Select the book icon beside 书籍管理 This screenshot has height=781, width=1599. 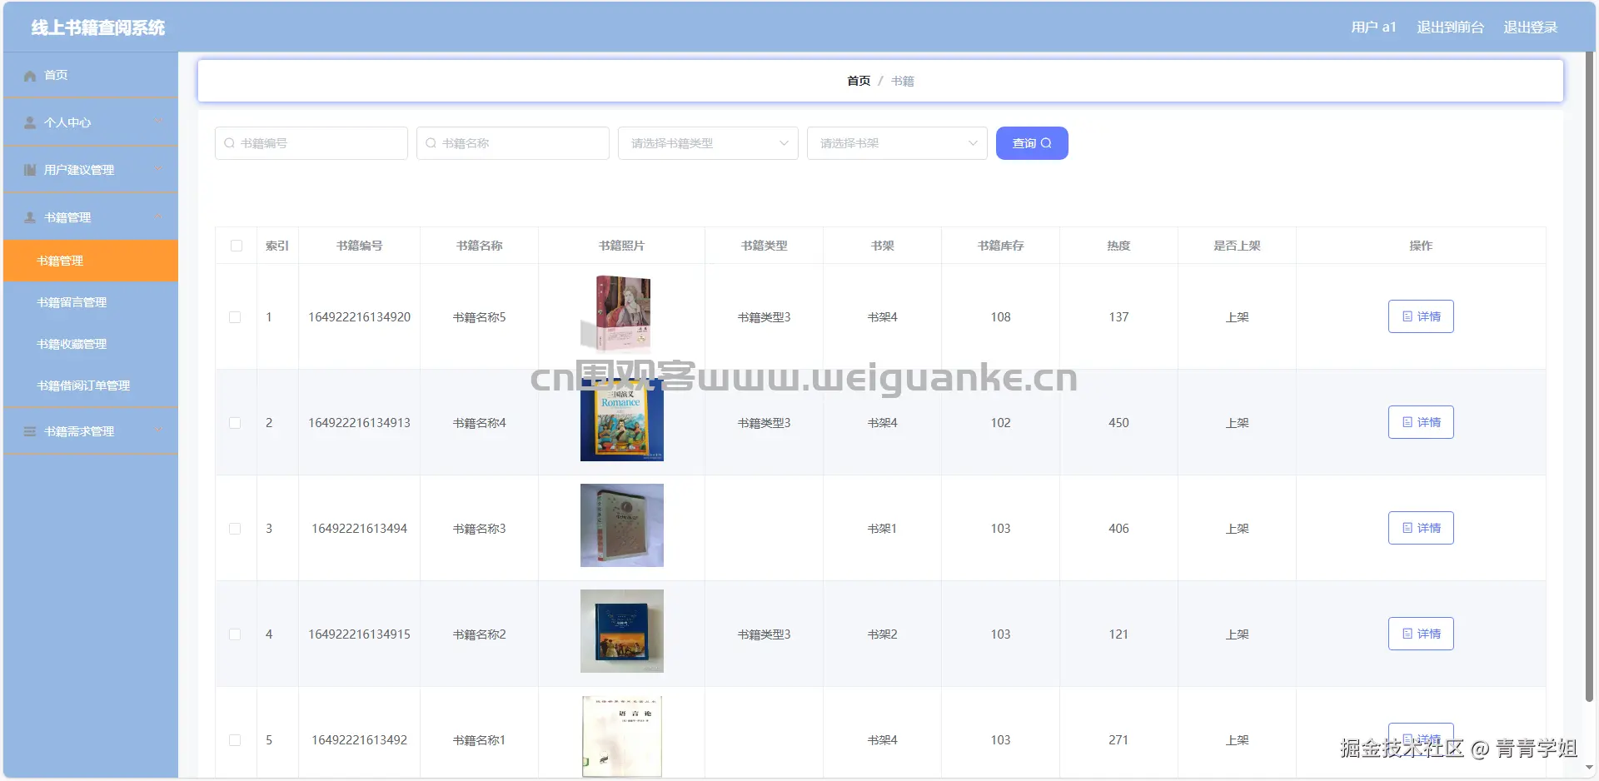click(x=29, y=216)
